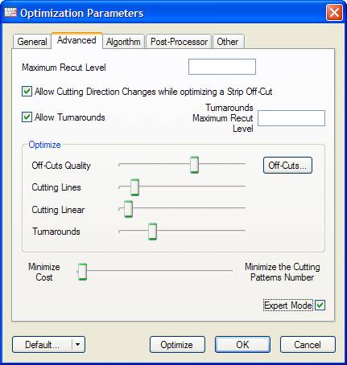Focus the Maximum Recut Level field
This screenshot has width=347, height=365.
tap(222, 67)
